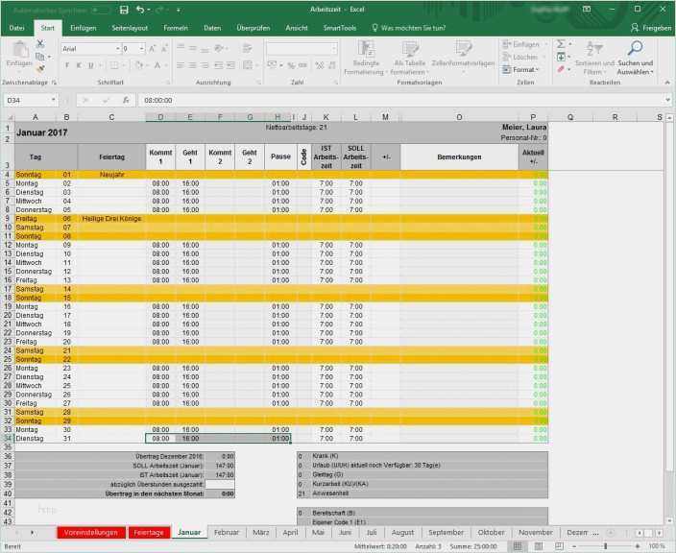Click the Save icon in the title bar
Screen dimensions: 676x553
pyautogui.click(x=124, y=9)
